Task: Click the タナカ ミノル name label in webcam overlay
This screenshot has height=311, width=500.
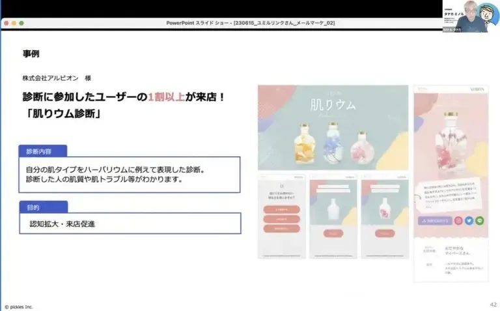Action: [x=453, y=14]
